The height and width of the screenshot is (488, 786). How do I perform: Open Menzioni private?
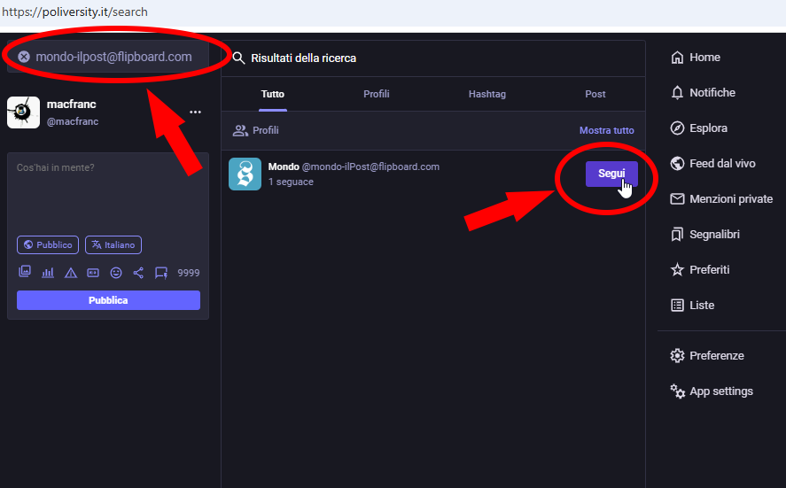pos(722,199)
